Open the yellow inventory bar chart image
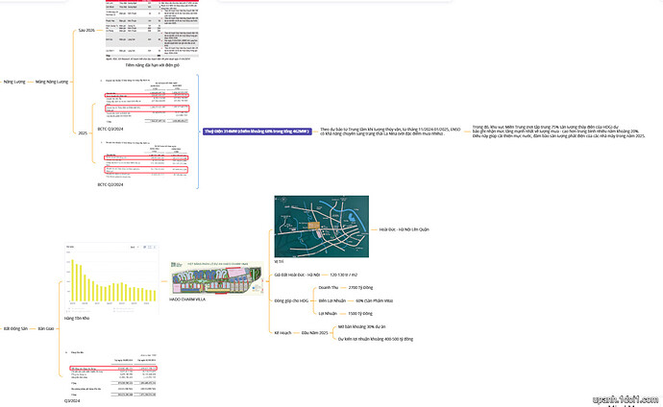This screenshot has height=407, width=663. pos(111,277)
